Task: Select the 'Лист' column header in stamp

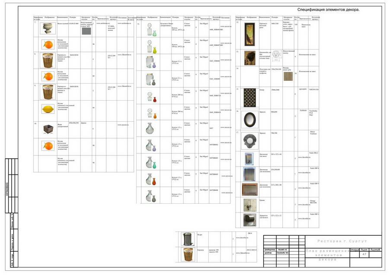Action: tap(364, 250)
